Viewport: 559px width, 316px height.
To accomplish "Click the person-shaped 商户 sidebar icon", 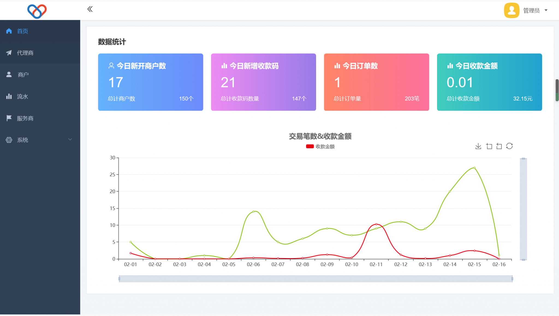I will tap(9, 74).
